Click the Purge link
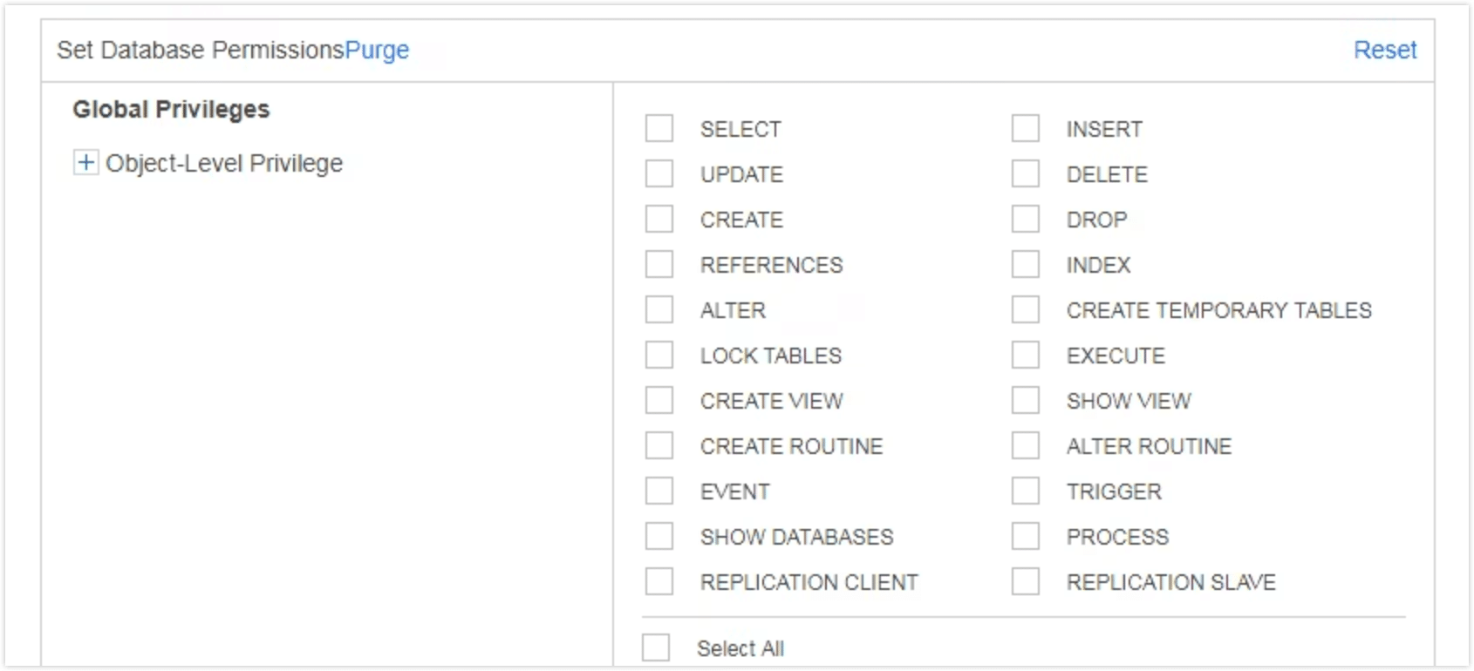1474x671 pixels. click(x=377, y=51)
